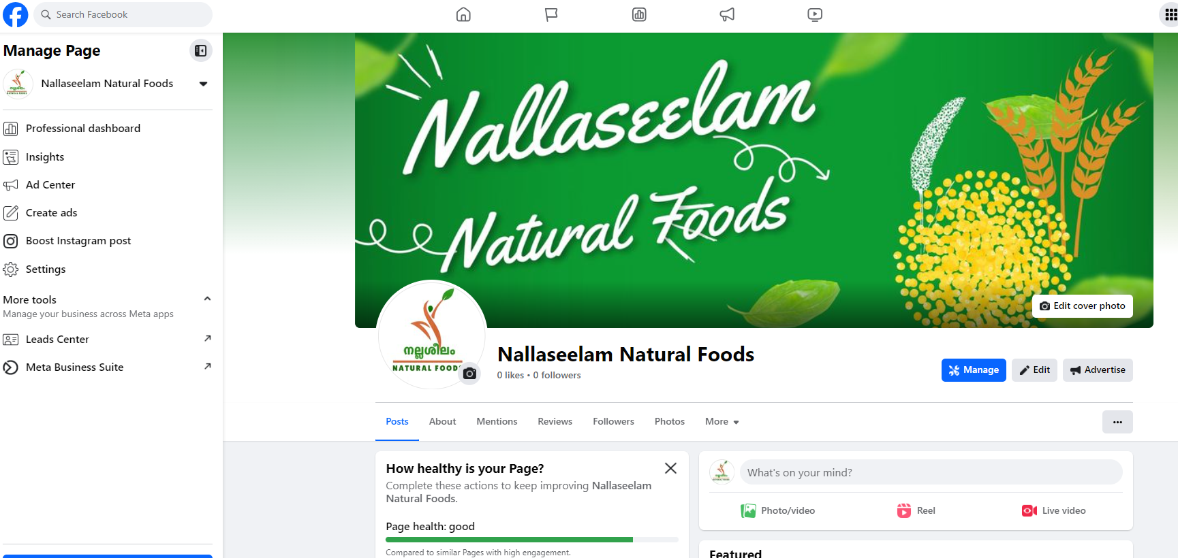Open the apps grid menu icon
Image resolution: width=1178 pixels, height=558 pixels.
point(1169,15)
